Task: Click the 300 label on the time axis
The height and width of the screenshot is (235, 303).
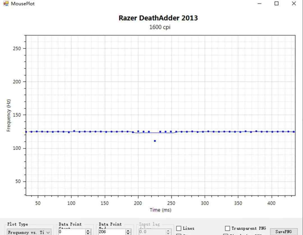Action: point(205,203)
